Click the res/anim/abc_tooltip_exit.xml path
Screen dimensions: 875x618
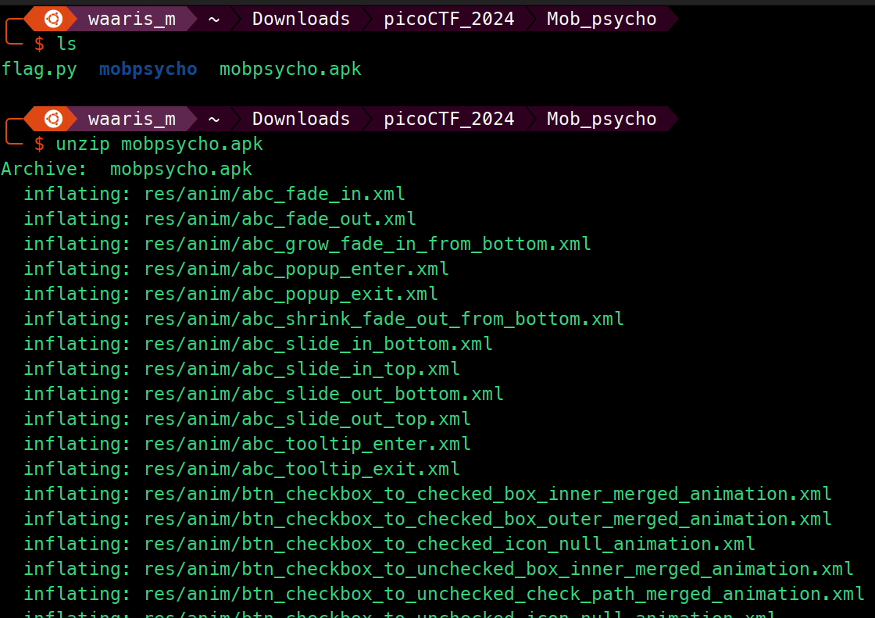coord(302,469)
